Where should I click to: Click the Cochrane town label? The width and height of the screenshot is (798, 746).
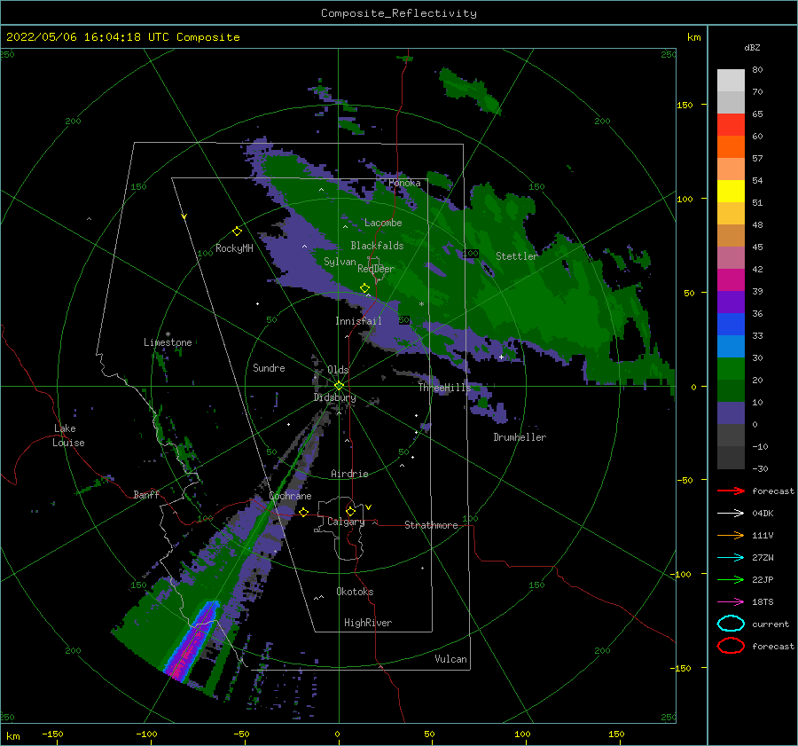pyautogui.click(x=290, y=496)
